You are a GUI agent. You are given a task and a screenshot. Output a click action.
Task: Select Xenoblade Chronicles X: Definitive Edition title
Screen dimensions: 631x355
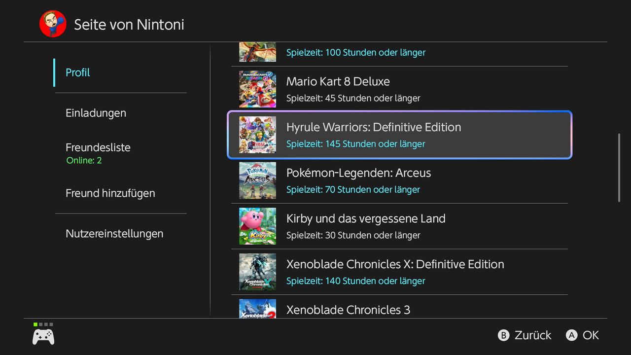pyautogui.click(x=395, y=264)
